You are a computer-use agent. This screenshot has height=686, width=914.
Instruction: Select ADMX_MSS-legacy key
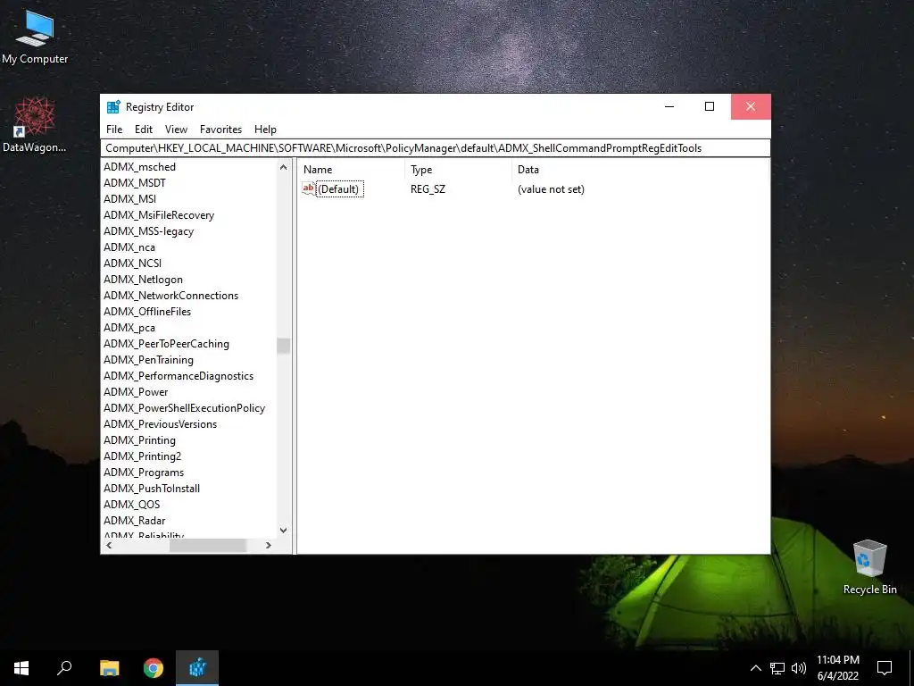[149, 231]
